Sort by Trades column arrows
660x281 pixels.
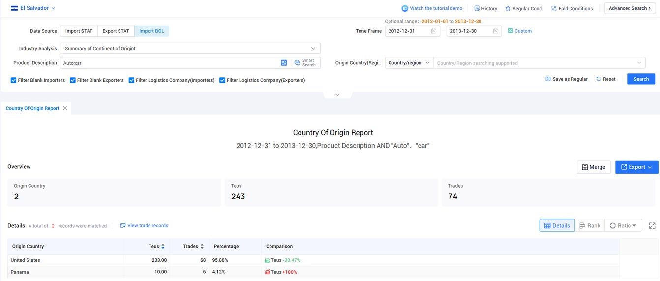point(202,246)
